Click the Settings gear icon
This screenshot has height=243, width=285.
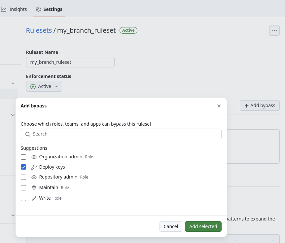coord(38,9)
